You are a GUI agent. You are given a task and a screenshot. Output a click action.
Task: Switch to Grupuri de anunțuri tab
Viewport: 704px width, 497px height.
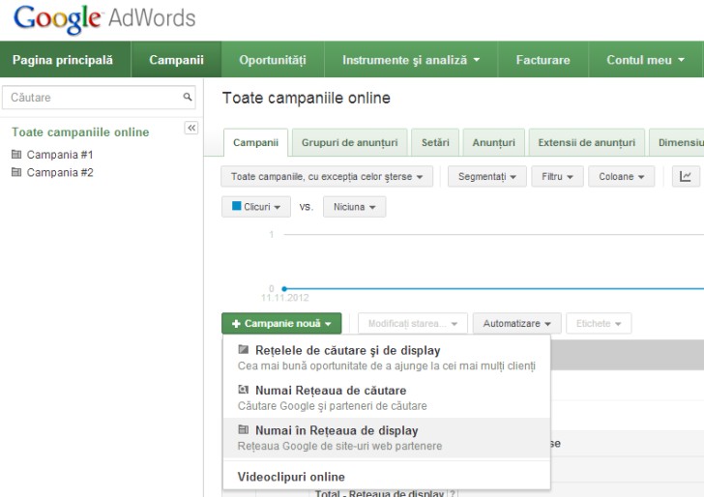click(x=349, y=143)
